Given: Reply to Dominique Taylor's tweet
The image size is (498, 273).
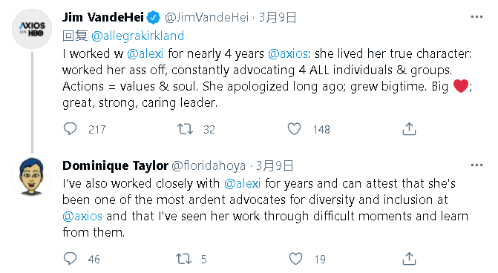Looking at the screenshot, I should click(71, 259).
